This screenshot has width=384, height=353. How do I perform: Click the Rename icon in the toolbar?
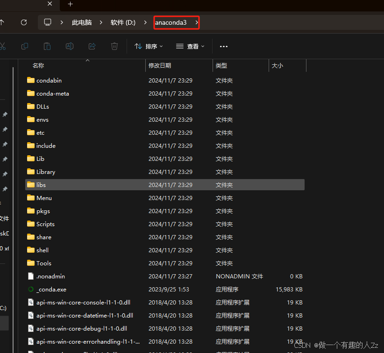click(70, 46)
